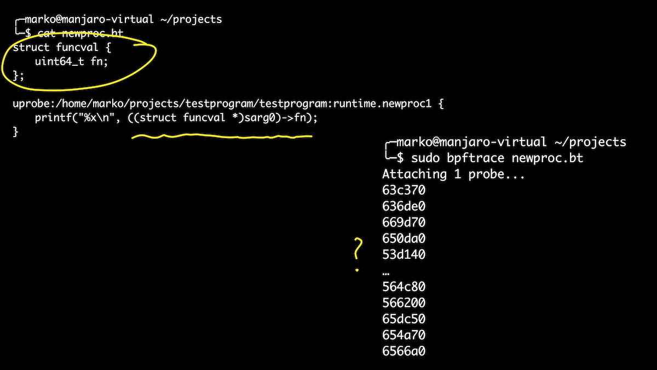Click the 'Attaching 1 probe...' message
This screenshot has width=657, height=370.
[453, 174]
